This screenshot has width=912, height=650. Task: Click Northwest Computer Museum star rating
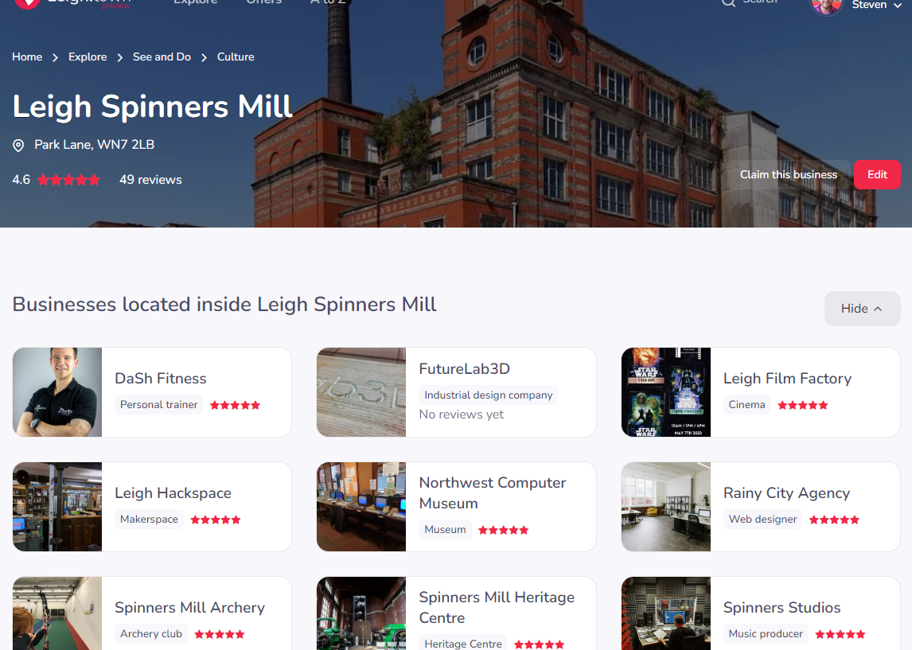tap(504, 530)
